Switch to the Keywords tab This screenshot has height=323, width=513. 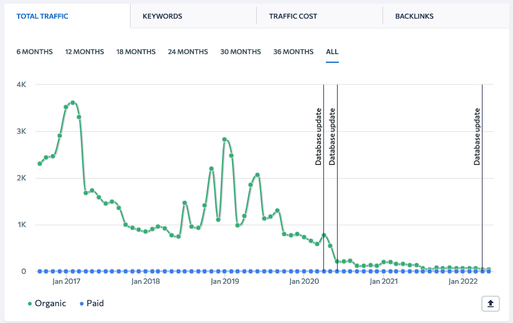(x=162, y=16)
